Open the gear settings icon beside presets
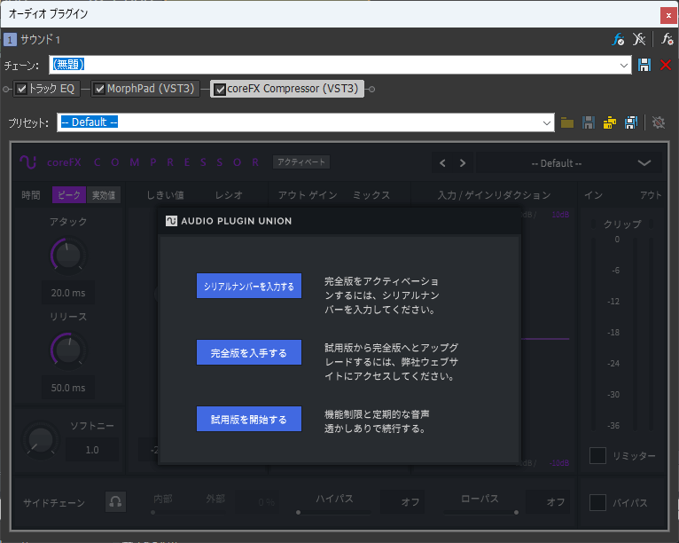 (659, 122)
